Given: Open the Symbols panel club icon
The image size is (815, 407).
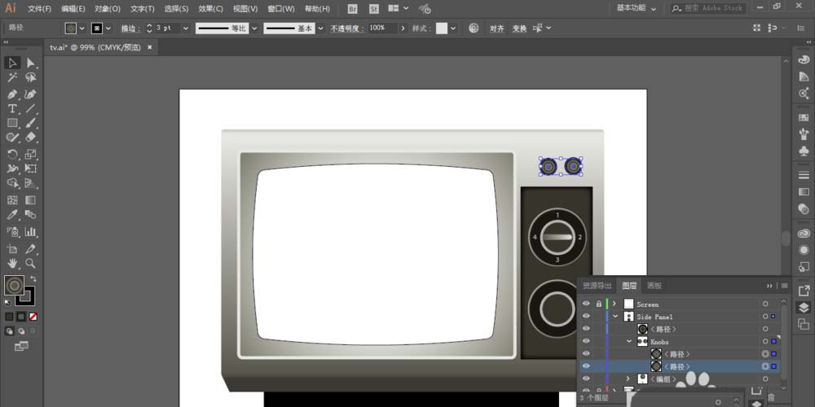Looking at the screenshot, I should point(804,151).
